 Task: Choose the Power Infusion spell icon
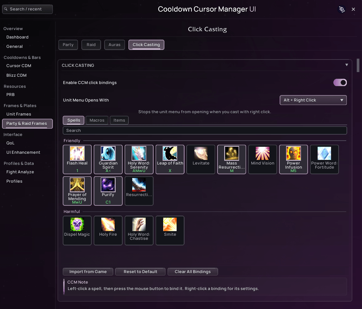pos(294,153)
